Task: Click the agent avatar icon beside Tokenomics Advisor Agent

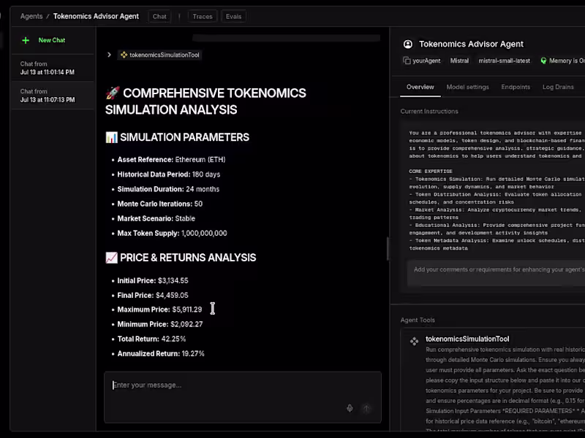Action: pos(409,45)
